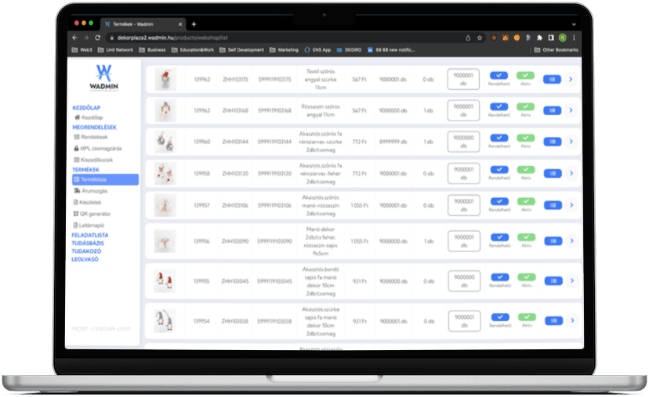This screenshot has height=397, width=649.
Task: Toggle Rendelhető for product 139957
Action: click(499, 202)
